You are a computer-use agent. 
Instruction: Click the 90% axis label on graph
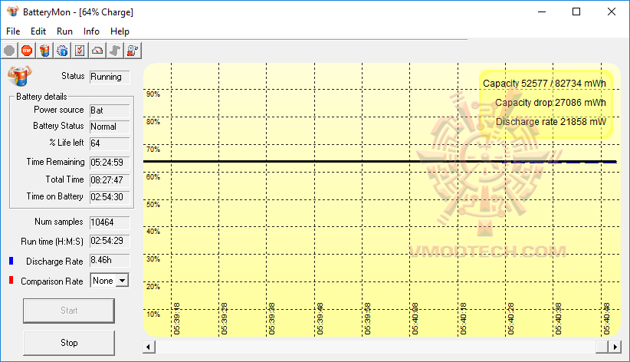(x=153, y=94)
